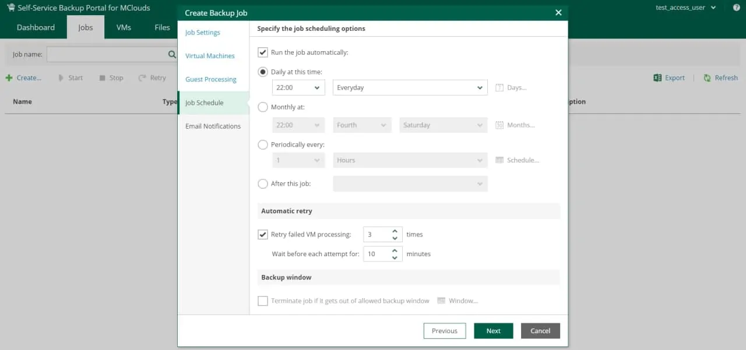This screenshot has height=350, width=746.
Task: Click the Schedule... link
Action: pyautogui.click(x=523, y=160)
